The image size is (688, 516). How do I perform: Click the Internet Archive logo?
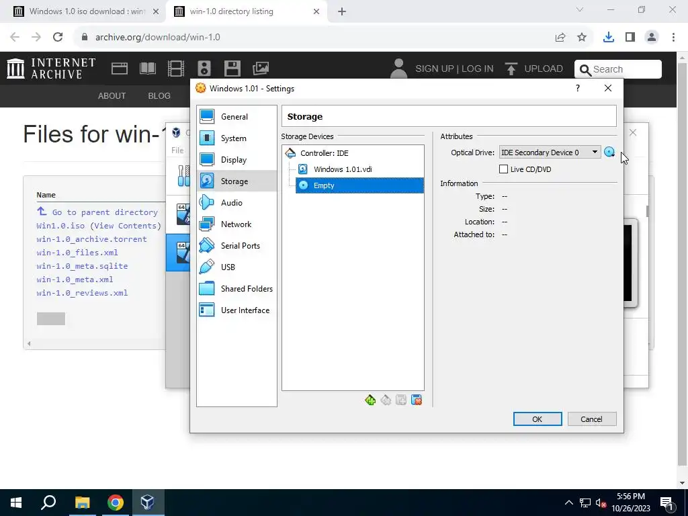(51, 69)
